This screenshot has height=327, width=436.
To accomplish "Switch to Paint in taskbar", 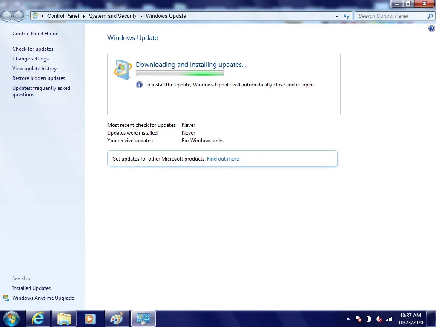I will pyautogui.click(x=117, y=318).
